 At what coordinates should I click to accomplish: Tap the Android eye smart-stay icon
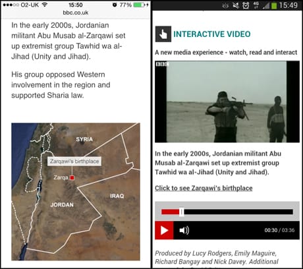pyautogui.click(x=225, y=6)
